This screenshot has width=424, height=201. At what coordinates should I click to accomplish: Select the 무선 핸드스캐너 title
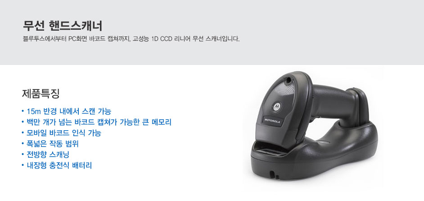tap(63, 26)
